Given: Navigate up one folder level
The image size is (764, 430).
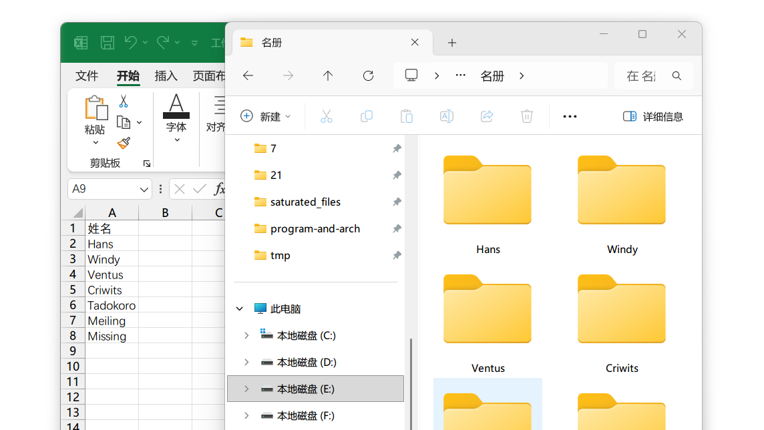Looking at the screenshot, I should click(x=328, y=75).
